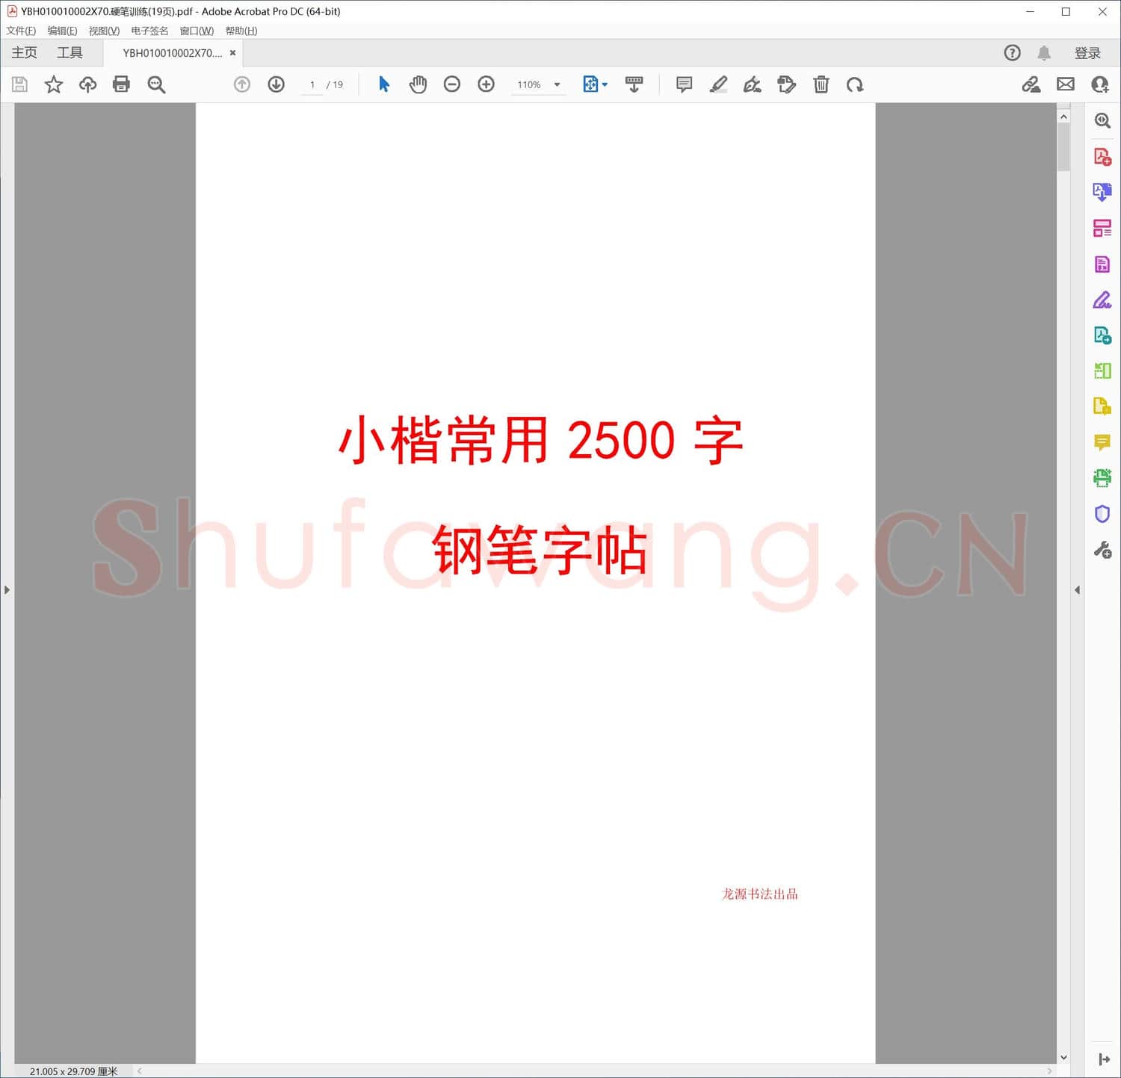Viewport: 1121px width, 1078px height.
Task: Click the current page number field
Action: click(312, 85)
